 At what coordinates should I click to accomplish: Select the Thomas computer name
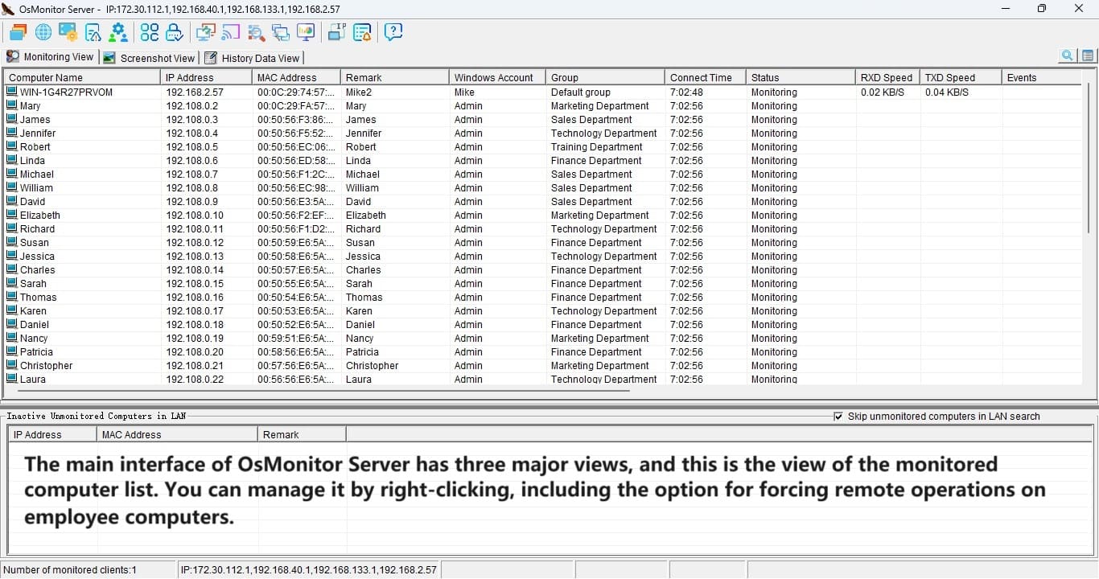click(x=38, y=297)
